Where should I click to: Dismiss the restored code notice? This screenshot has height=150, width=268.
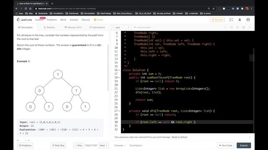[x=250, y=137]
